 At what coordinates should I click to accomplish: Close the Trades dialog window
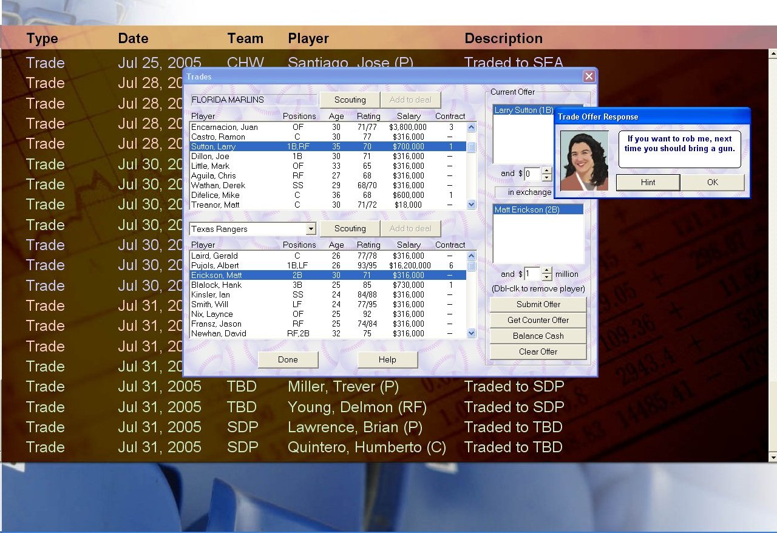[x=588, y=76]
